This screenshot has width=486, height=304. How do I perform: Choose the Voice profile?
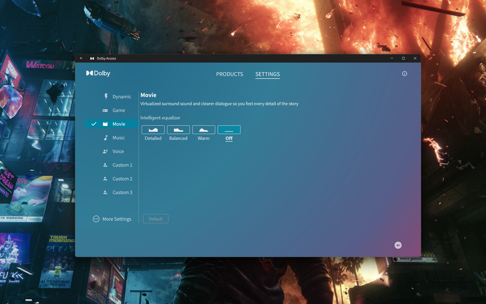click(x=112, y=151)
